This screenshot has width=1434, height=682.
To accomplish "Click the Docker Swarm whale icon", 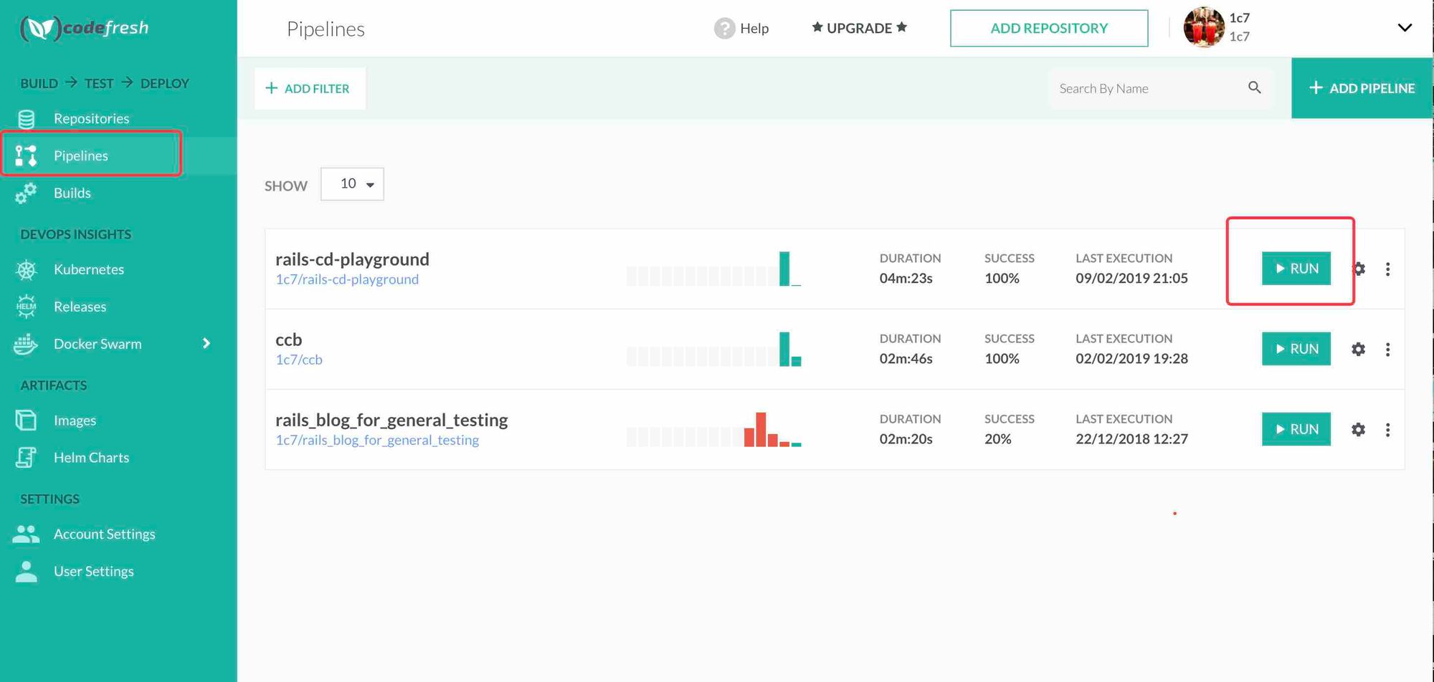I will [26, 345].
